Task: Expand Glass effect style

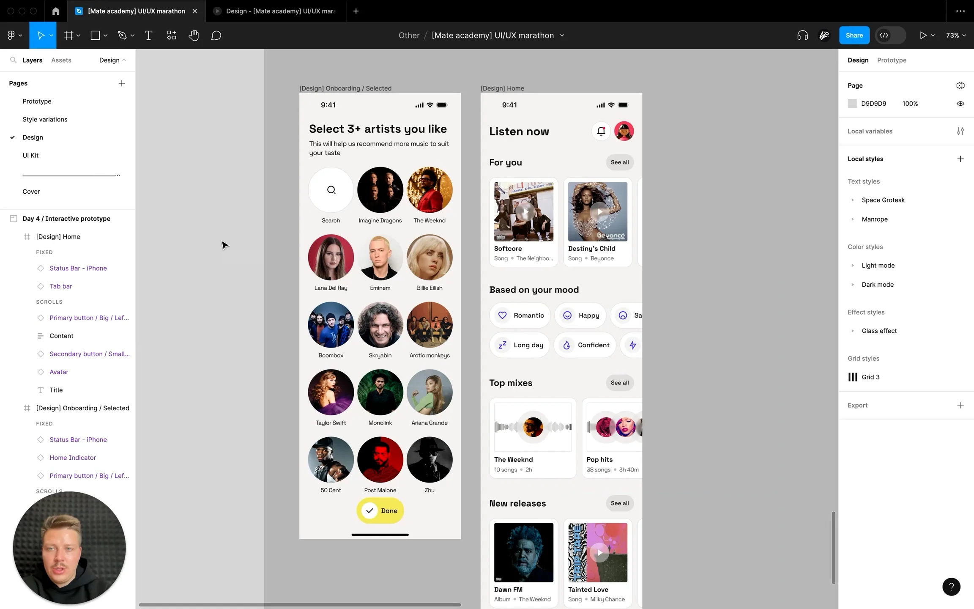Action: click(852, 331)
